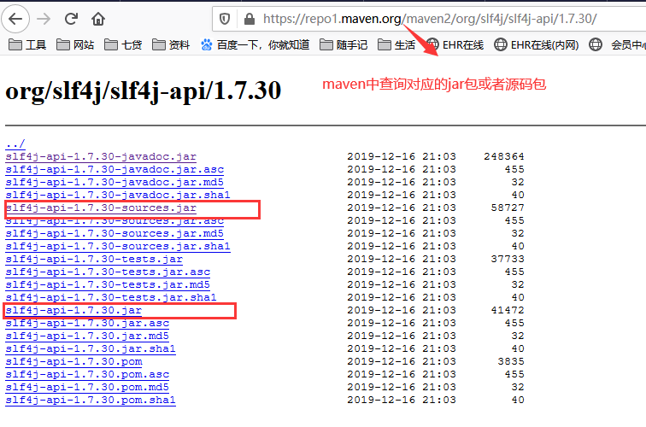Open slf4j-api-1.7.30.jar.md5 link
The image size is (646, 427).
click(x=87, y=336)
